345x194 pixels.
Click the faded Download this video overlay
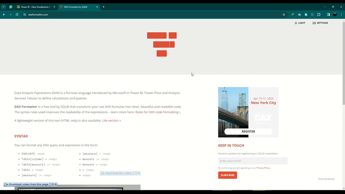pos(117,173)
